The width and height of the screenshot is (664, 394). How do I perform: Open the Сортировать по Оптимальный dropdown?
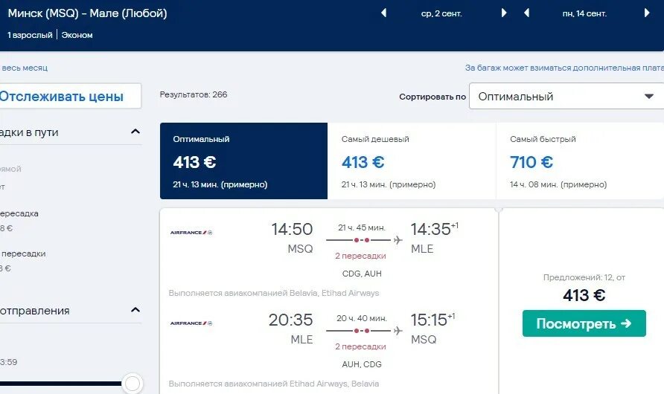(x=566, y=97)
